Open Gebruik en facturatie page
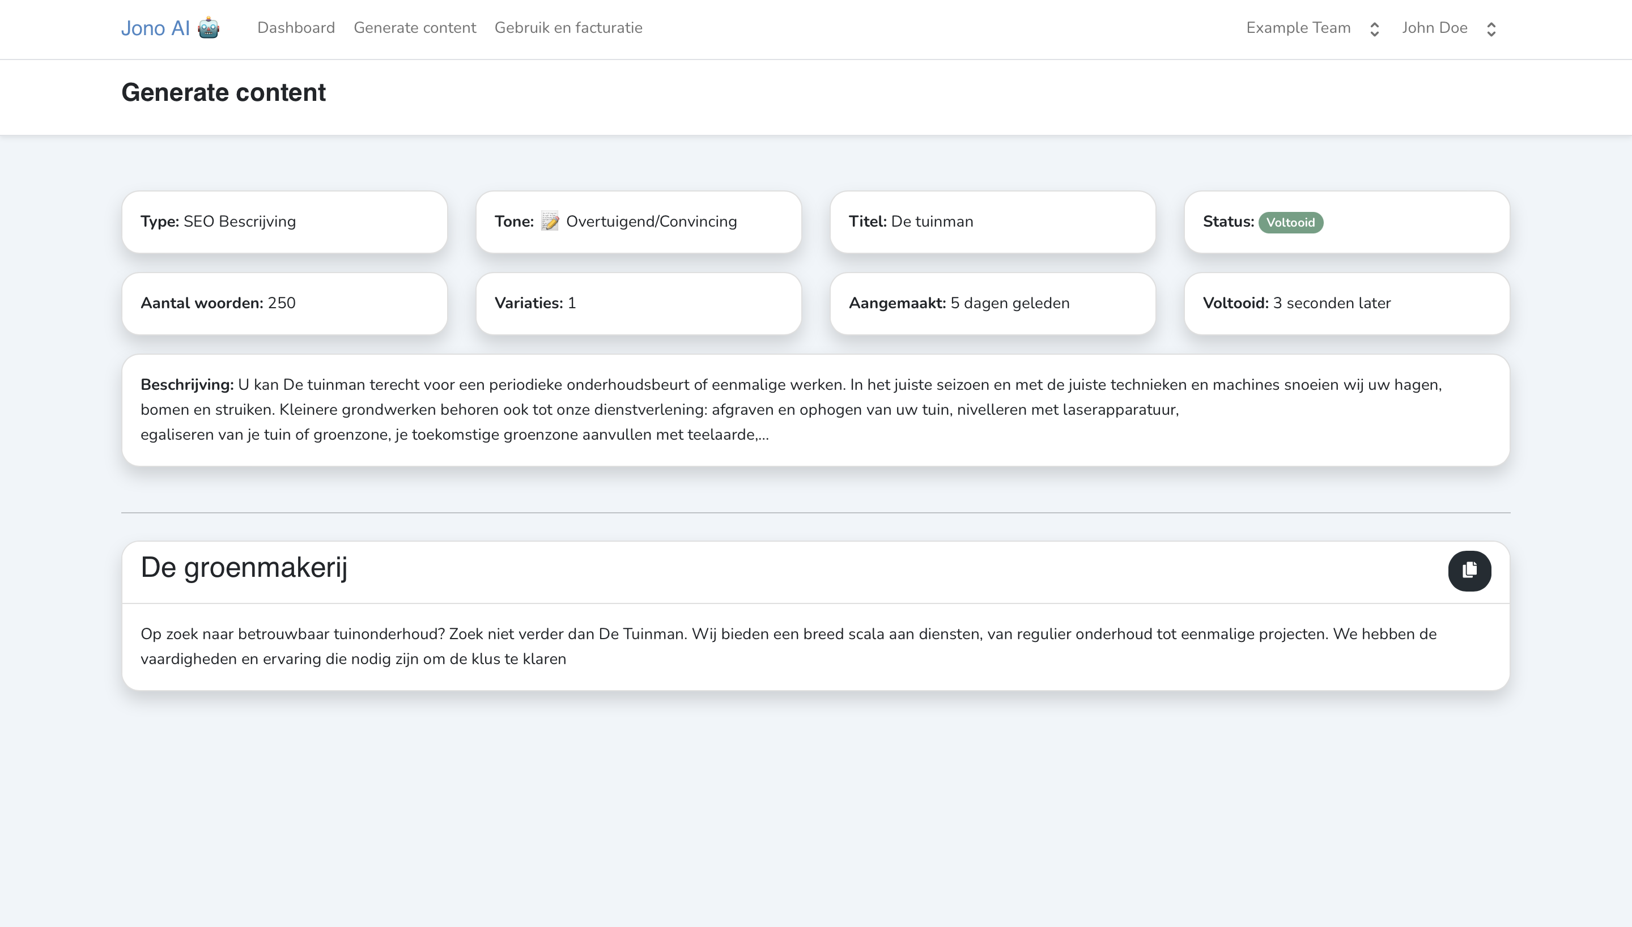 click(x=568, y=28)
